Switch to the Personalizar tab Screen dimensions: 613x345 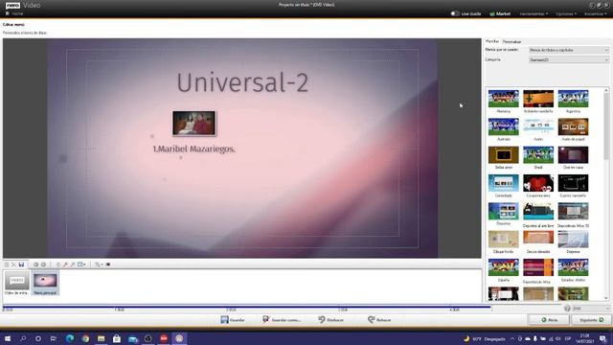[x=511, y=41]
